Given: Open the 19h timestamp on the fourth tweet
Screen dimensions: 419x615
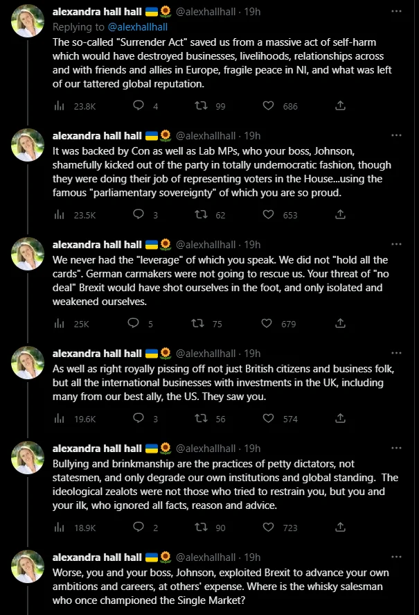Looking at the screenshot, I should click(252, 354).
